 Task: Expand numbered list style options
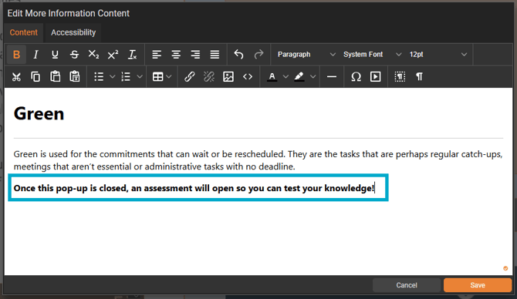(140, 77)
